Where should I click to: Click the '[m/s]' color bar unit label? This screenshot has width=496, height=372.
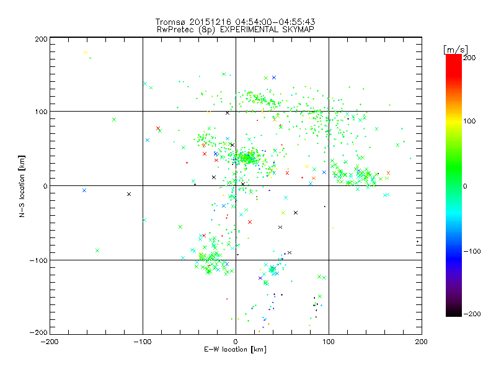(x=456, y=50)
